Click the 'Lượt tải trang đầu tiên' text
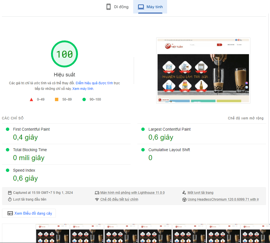The height and width of the screenshot is (243, 270). tap(30, 199)
